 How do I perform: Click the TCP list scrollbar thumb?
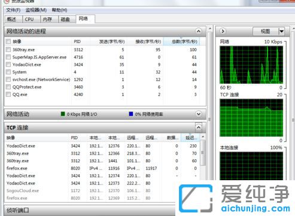pos(203,153)
